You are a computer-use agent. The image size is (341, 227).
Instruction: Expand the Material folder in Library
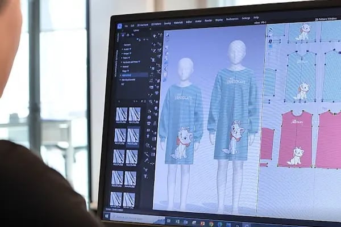click(122, 67)
